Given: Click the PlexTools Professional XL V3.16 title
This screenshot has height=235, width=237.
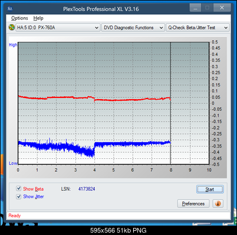Looking at the screenshot, I should (101, 9).
